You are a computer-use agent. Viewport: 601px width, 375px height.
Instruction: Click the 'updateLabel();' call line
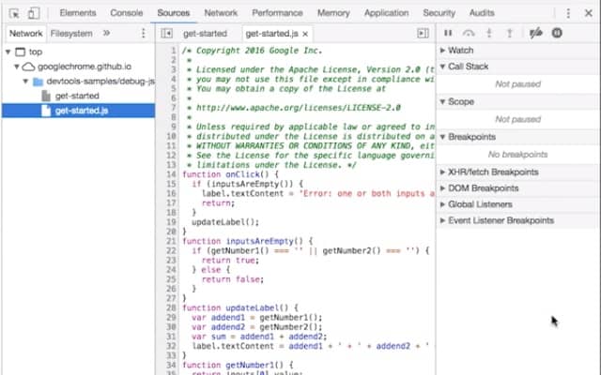point(225,222)
